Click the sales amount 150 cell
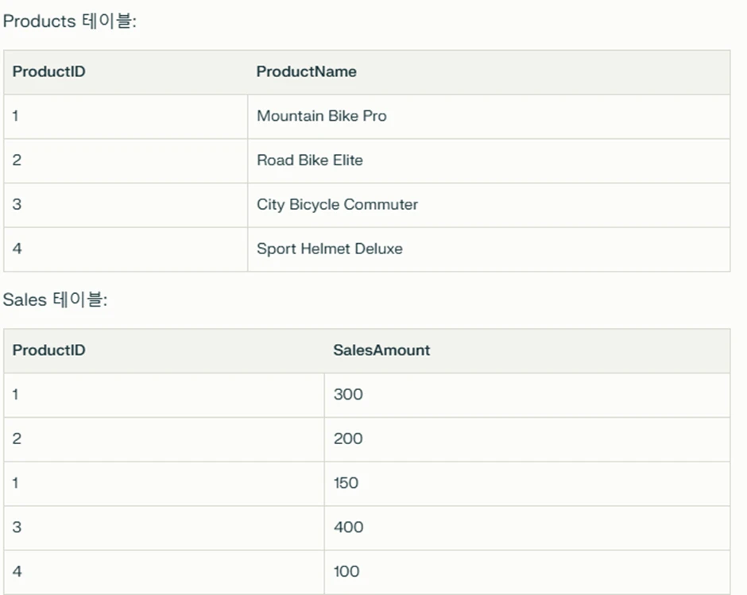 (527, 484)
